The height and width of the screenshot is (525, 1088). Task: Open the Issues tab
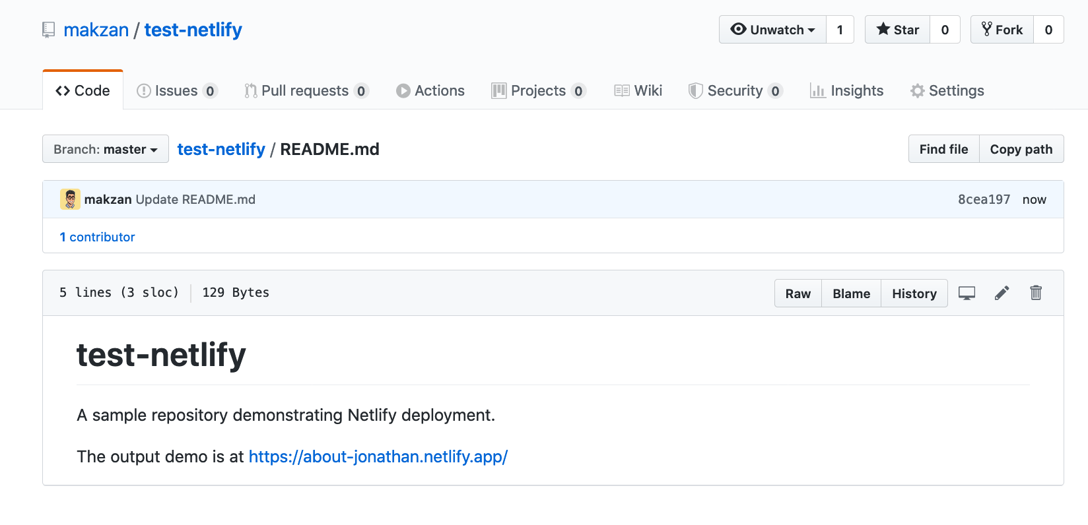click(177, 90)
